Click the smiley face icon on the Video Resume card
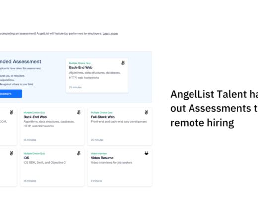The width and height of the screenshot is (258, 199). pos(146,153)
